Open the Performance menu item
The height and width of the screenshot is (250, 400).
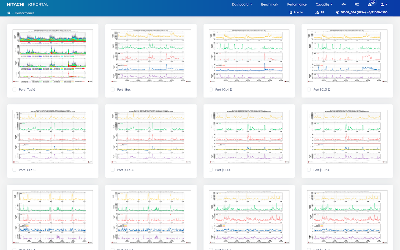[297, 4]
